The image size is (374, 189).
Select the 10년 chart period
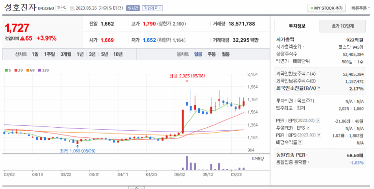118,54
